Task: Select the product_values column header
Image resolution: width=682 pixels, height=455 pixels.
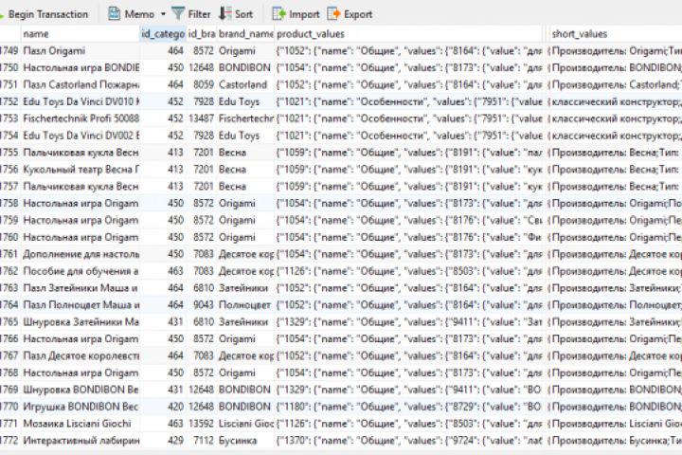Action: [x=409, y=33]
